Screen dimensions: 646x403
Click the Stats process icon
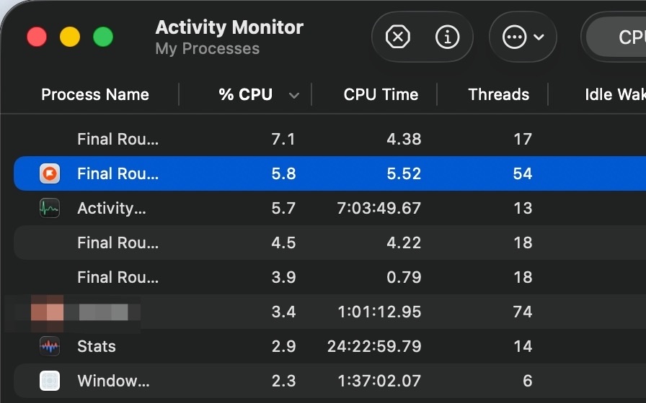(x=50, y=346)
